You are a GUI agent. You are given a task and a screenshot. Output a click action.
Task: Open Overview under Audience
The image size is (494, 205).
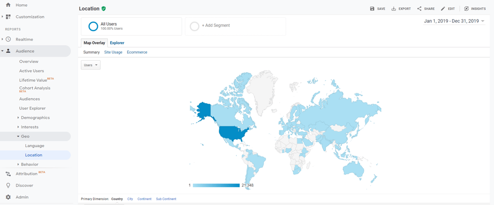click(29, 61)
